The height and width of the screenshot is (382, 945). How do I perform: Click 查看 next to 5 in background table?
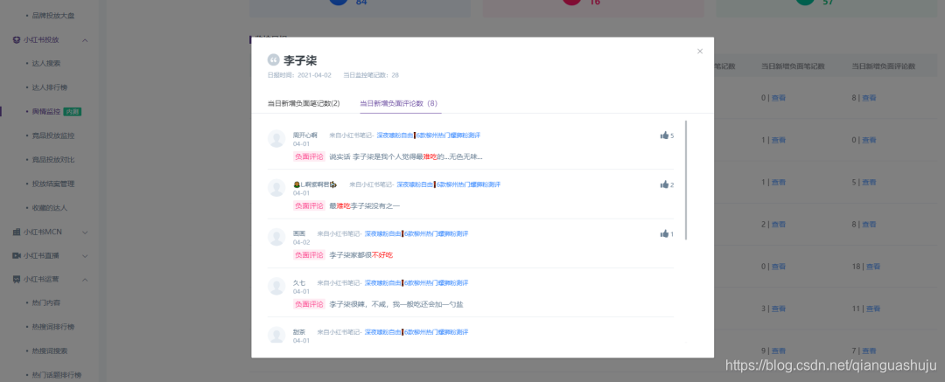[x=869, y=182]
